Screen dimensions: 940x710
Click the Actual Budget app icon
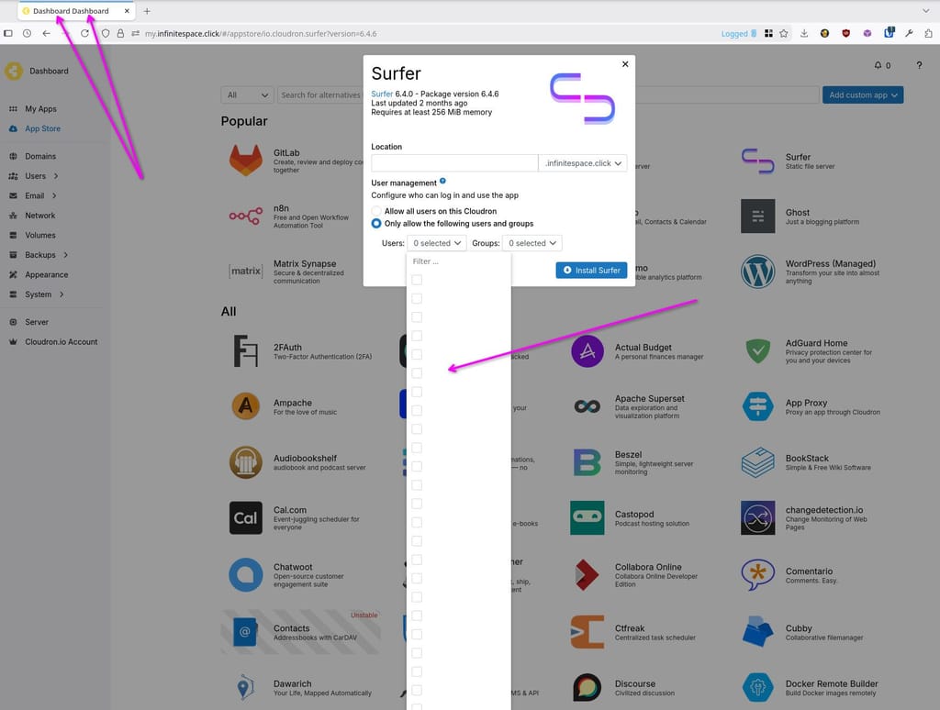[x=587, y=351]
